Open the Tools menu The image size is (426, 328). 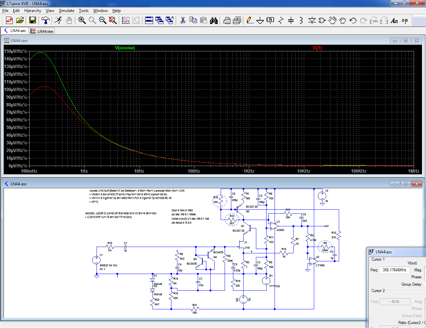[84, 11]
